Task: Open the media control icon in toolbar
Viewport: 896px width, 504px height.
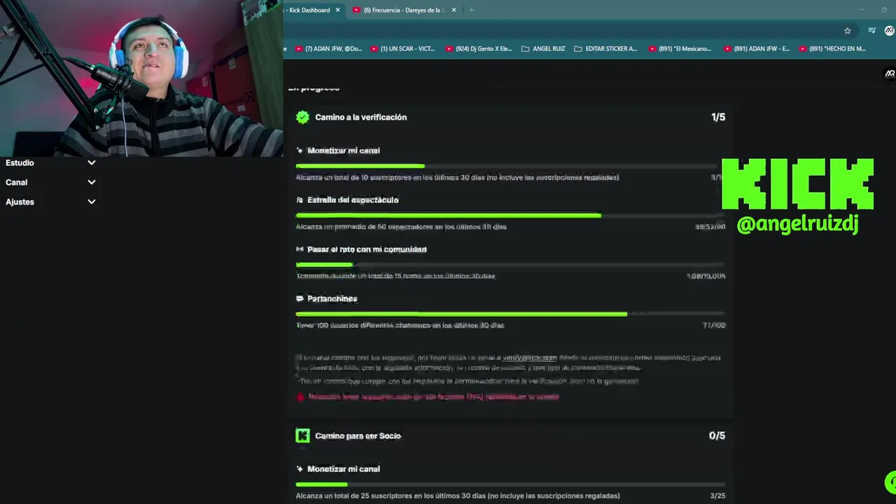Action: 871,31
